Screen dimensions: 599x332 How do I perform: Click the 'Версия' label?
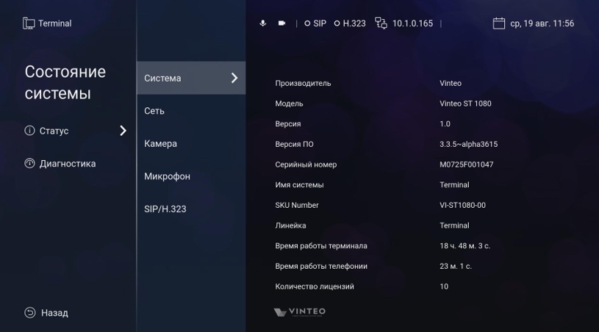click(x=288, y=123)
